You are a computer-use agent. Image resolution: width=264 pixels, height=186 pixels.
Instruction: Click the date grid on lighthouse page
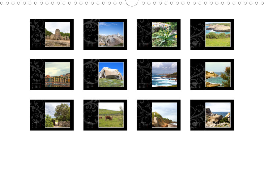click(90, 45)
